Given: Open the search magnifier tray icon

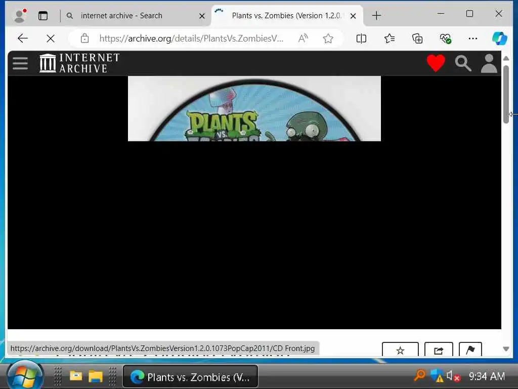Looking at the screenshot, I should pyautogui.click(x=419, y=375).
